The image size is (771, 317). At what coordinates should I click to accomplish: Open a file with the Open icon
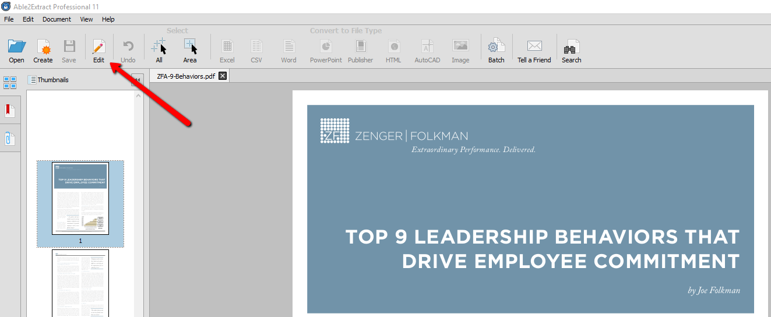[x=16, y=50]
